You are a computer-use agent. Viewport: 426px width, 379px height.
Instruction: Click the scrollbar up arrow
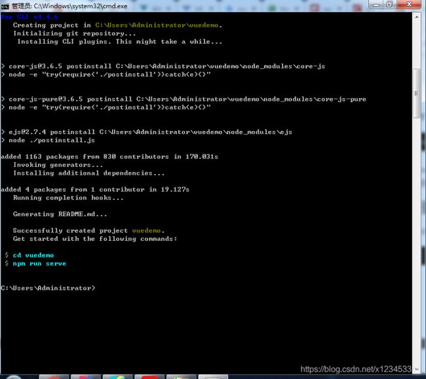[x=417, y=18]
